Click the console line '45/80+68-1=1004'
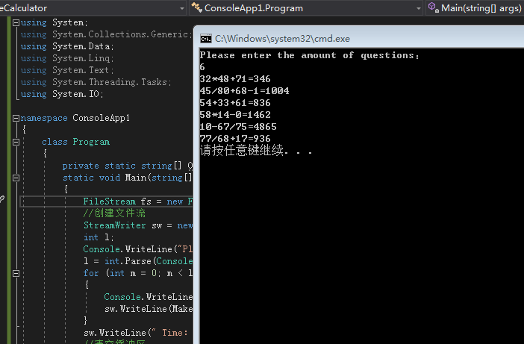This screenshot has height=344, width=524. click(x=244, y=91)
